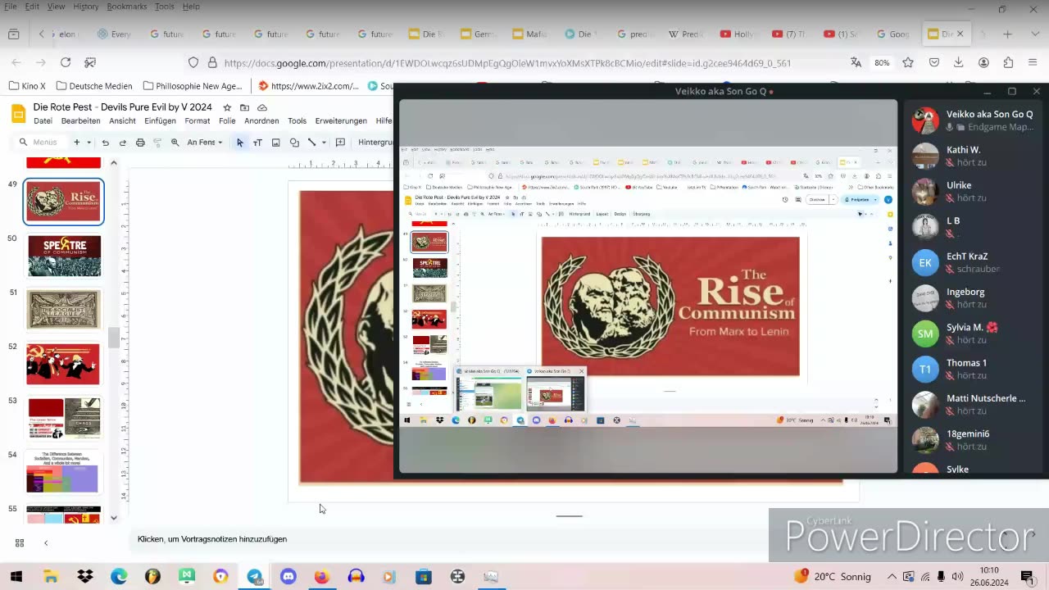Image resolution: width=1049 pixels, height=590 pixels.
Task: Expand the line type dropdown arrow
Action: pos(324,142)
